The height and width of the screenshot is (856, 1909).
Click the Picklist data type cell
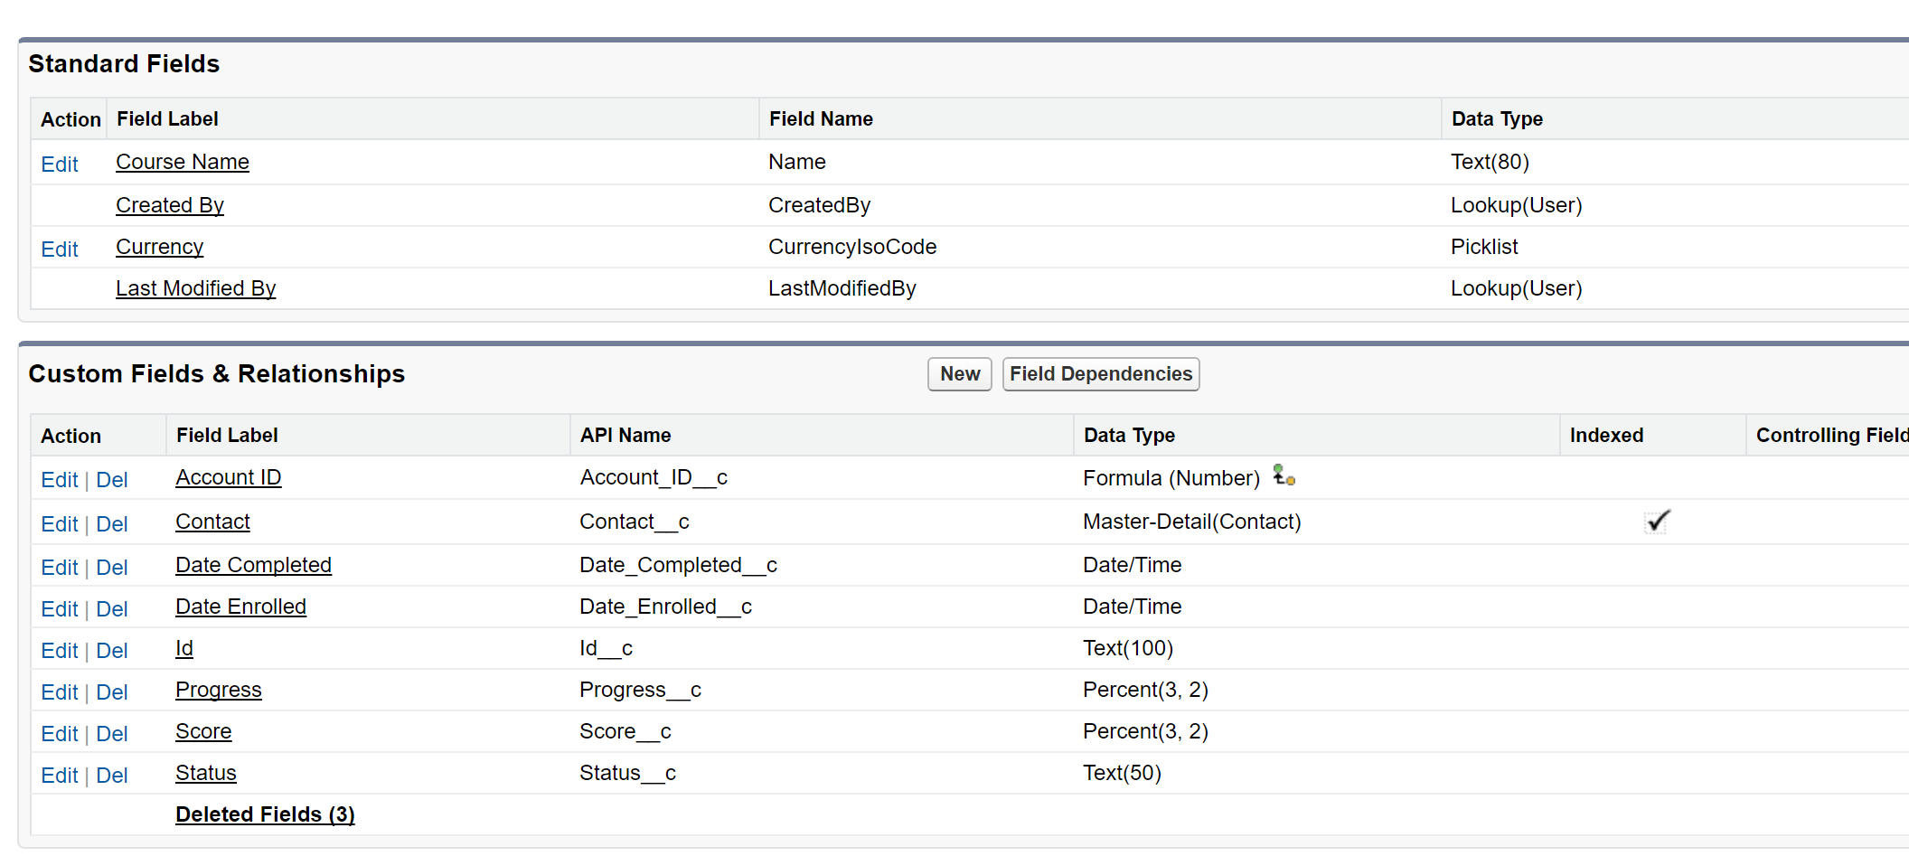pyautogui.click(x=1484, y=247)
